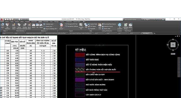Click the new drawing plus tab button
The height and width of the screenshot is (98, 181).
point(154,33)
